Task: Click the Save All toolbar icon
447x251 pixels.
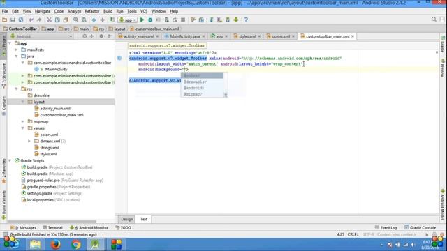Action: [x=13, y=20]
